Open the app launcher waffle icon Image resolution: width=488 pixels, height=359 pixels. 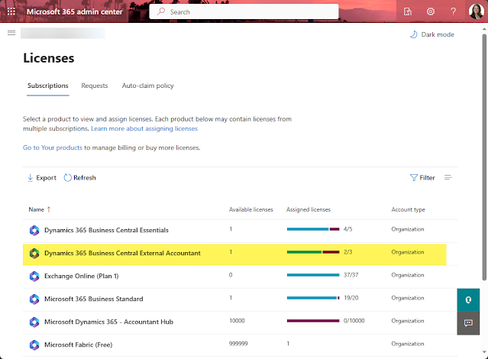point(11,11)
